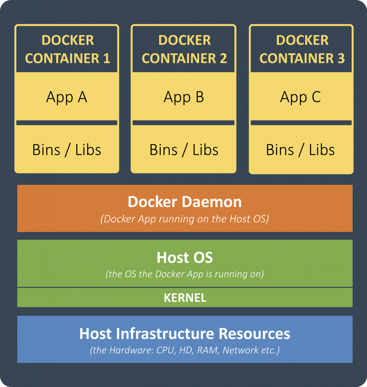Toggle the Bins / Libs box under App A
Screen dimensions: 367x387
pos(66,150)
